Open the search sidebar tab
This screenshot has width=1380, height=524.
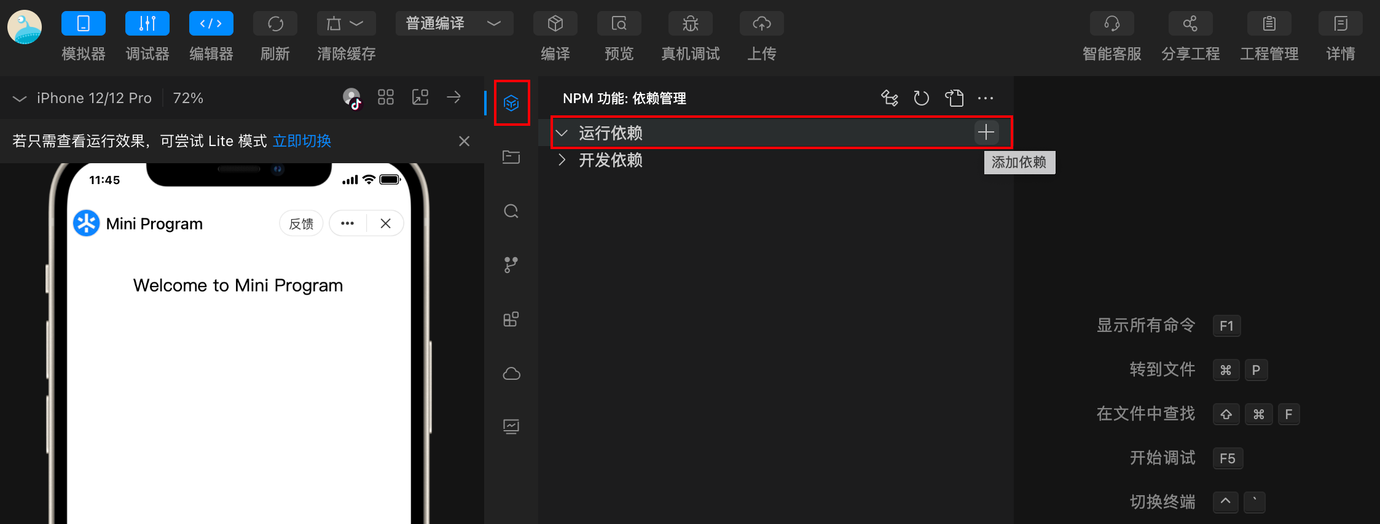(511, 212)
